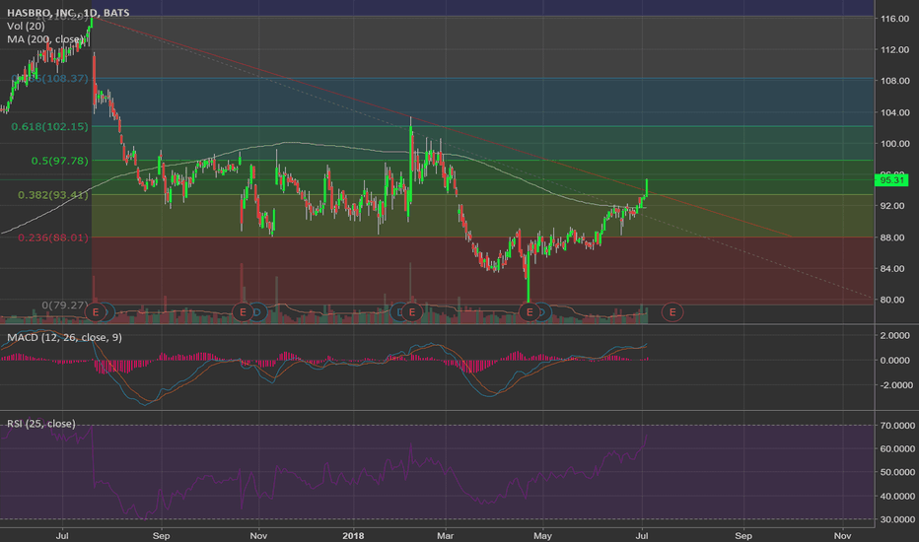Open the earnings E marker below late-April low
This screenshot has width=919, height=542.
[530, 312]
